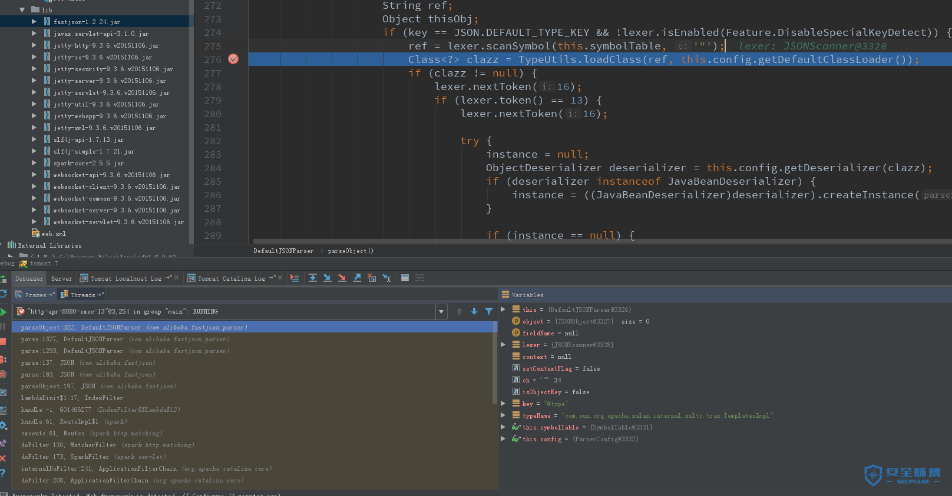Click line number 280 in gutter

(x=212, y=114)
